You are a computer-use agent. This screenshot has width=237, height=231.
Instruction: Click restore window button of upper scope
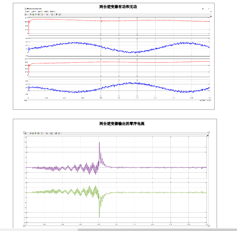203,9
